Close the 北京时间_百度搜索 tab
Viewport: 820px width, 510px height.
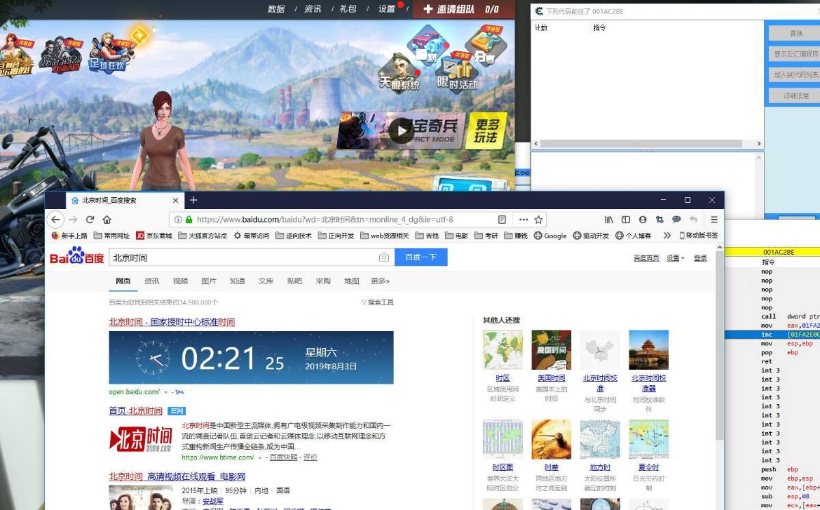(x=176, y=201)
